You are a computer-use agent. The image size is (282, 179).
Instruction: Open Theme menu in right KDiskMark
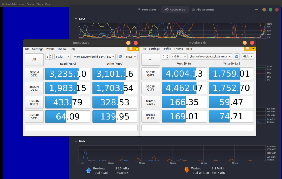178,49
